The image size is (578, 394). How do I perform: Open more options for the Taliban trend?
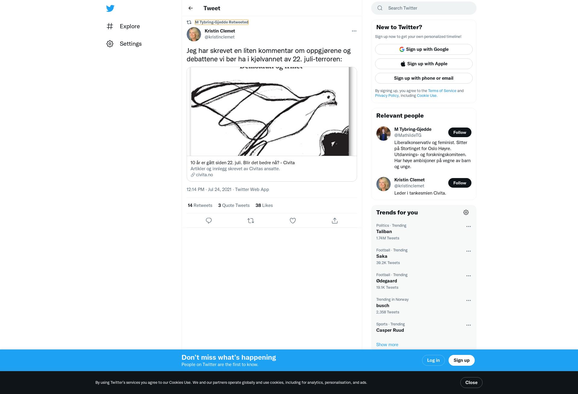[468, 226]
